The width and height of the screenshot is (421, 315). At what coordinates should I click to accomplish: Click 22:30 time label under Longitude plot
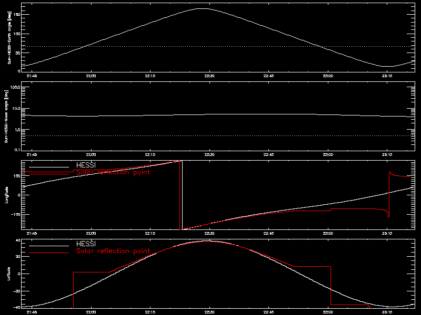[x=209, y=233]
